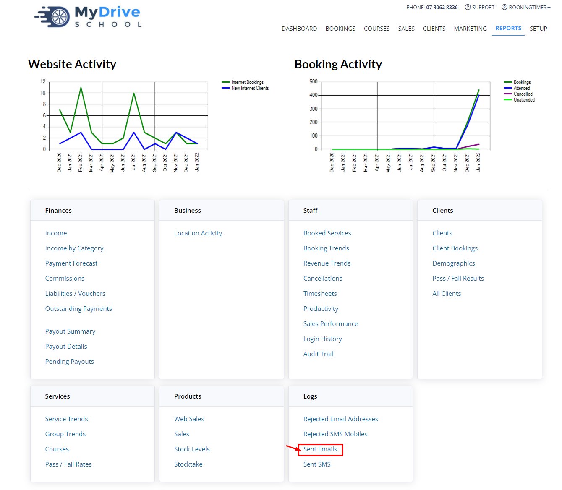The image size is (562, 490).
Task: Open the Cancellations report
Action: (x=323, y=278)
